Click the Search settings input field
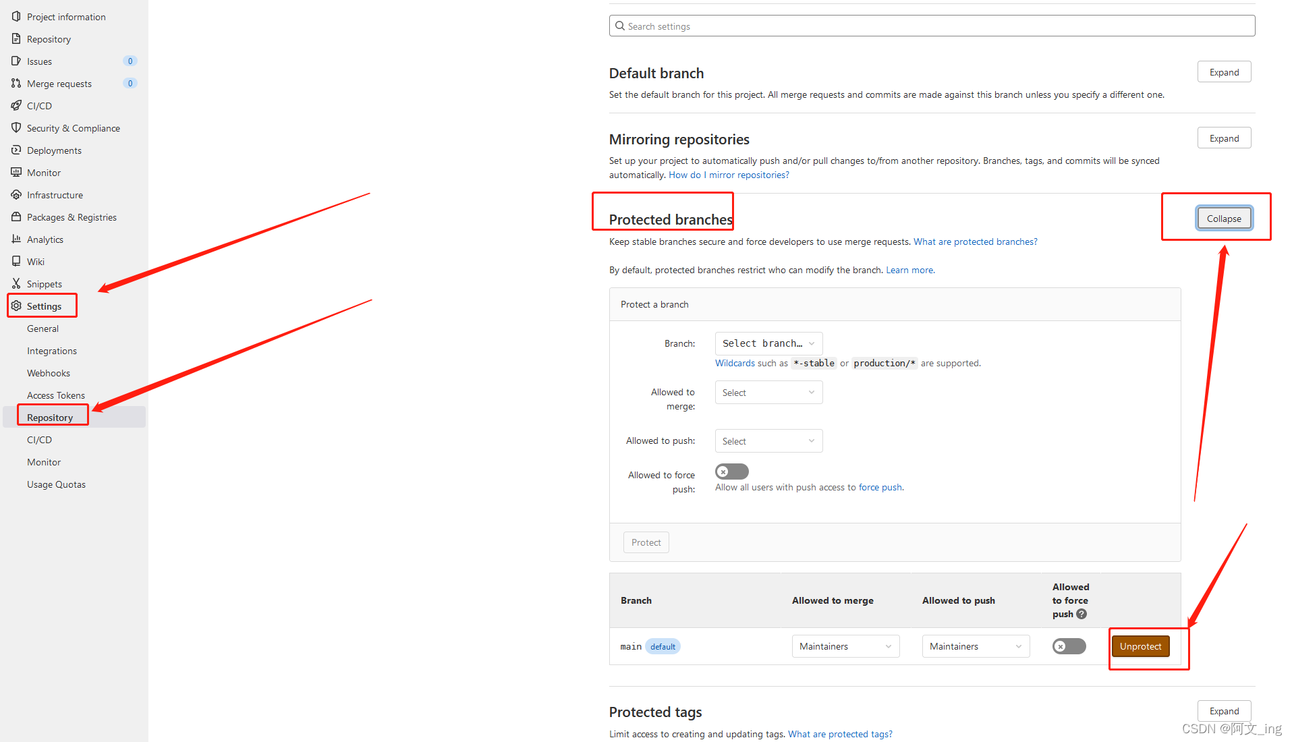The image size is (1292, 742). point(932,26)
